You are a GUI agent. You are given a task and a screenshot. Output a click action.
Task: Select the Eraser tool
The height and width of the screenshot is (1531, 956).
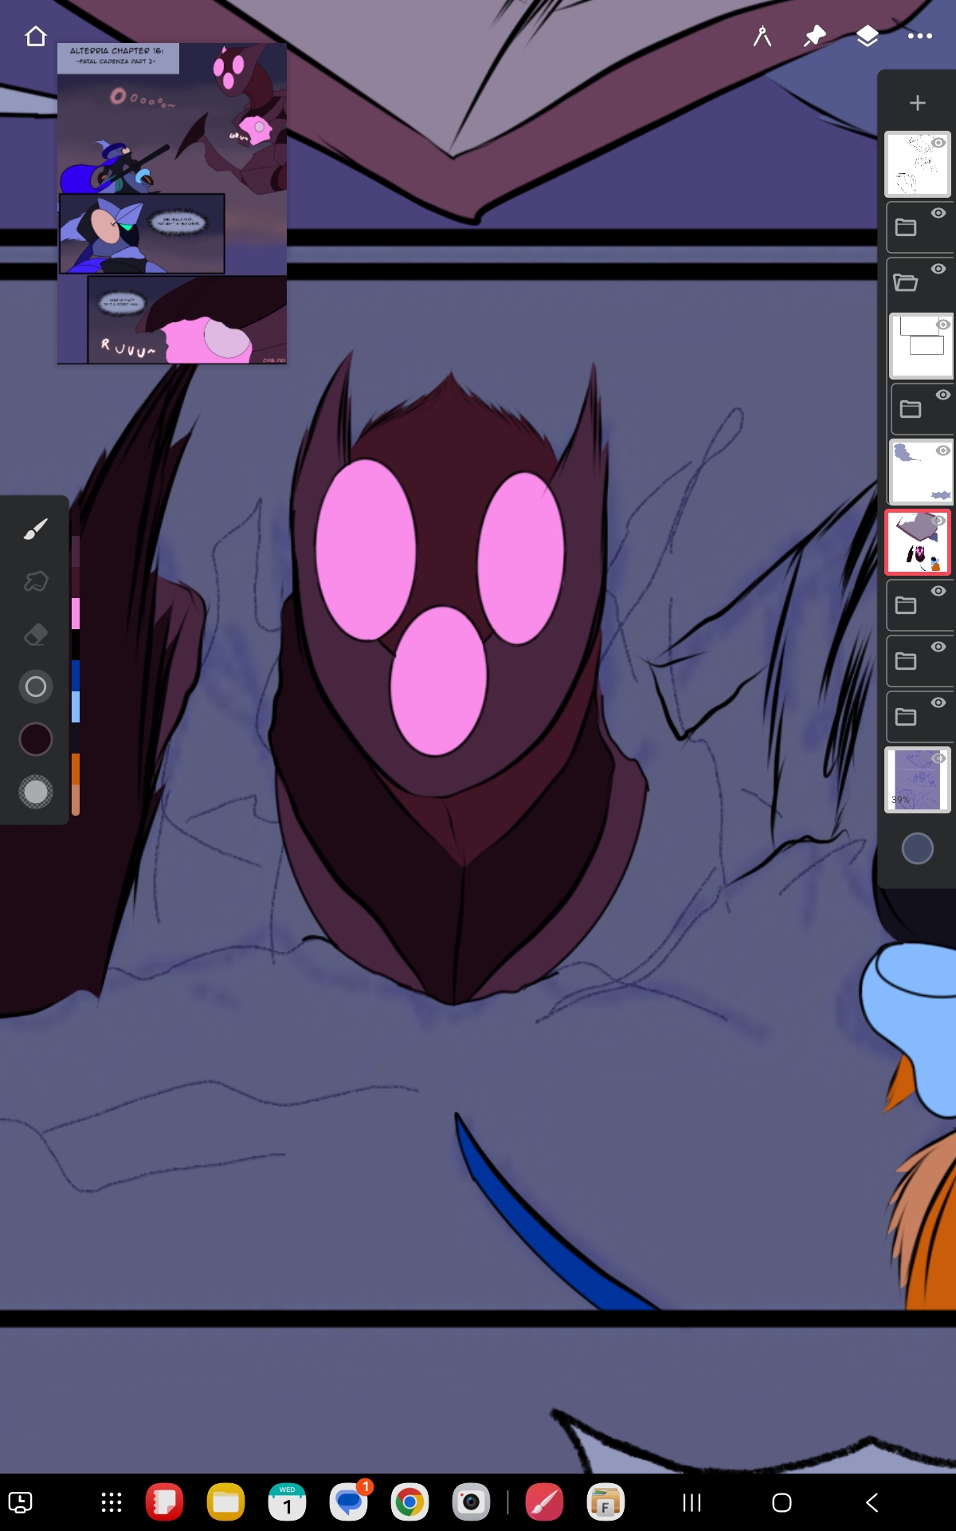coord(36,634)
